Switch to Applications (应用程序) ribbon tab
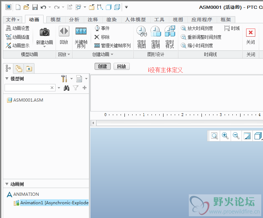The image size is (263, 218). pos(202,19)
